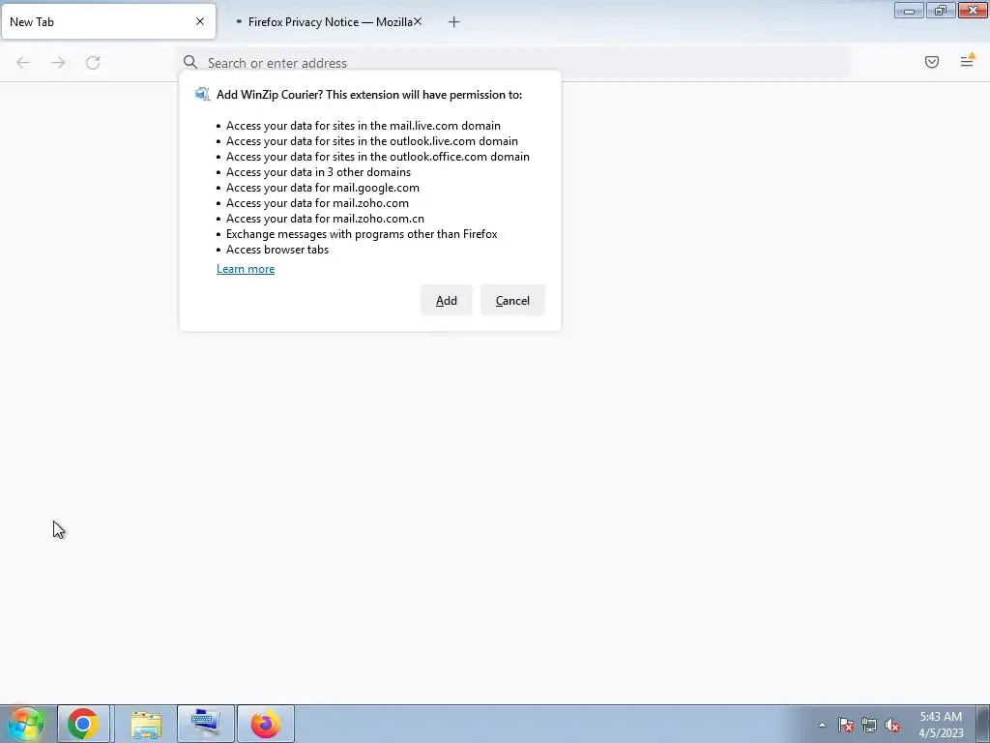This screenshot has width=990, height=743.
Task: Click the 'Access browser tabs' permission line
Action: click(277, 250)
